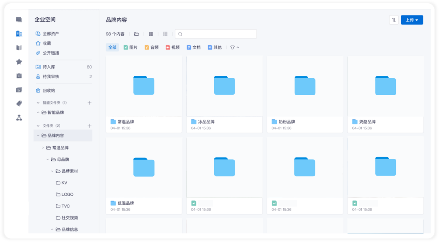The image size is (439, 242).
Task: Switch to four-square grid view icon
Action: (151, 34)
